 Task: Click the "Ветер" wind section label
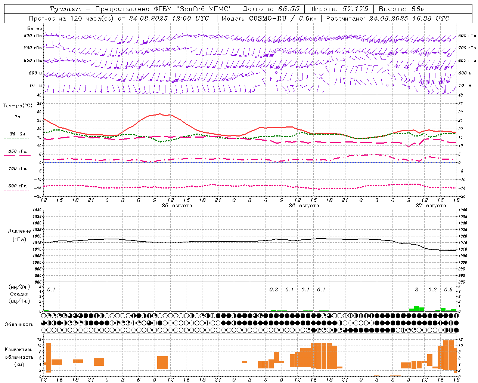pyautogui.click(x=34, y=28)
